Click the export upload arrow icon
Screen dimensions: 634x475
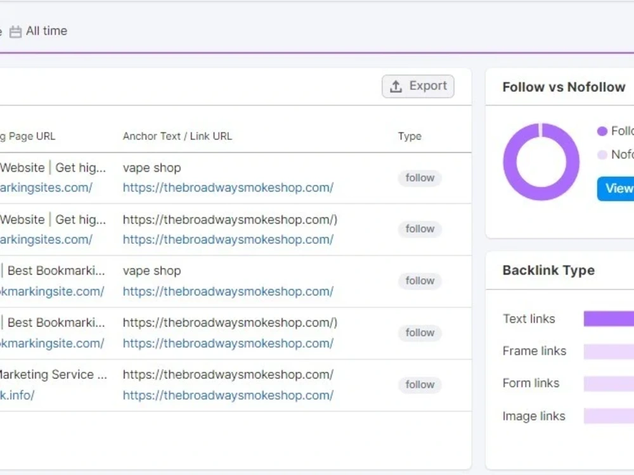pyautogui.click(x=396, y=86)
